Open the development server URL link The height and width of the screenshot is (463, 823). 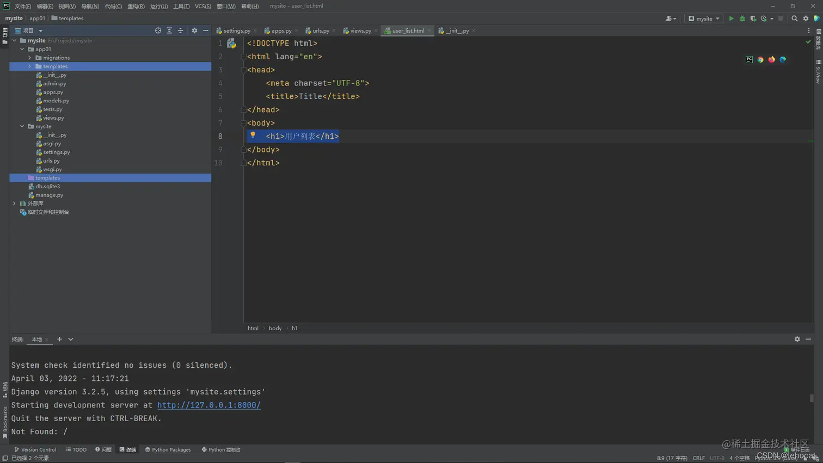(209, 405)
